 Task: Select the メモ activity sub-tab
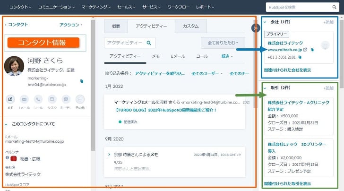point(156,56)
